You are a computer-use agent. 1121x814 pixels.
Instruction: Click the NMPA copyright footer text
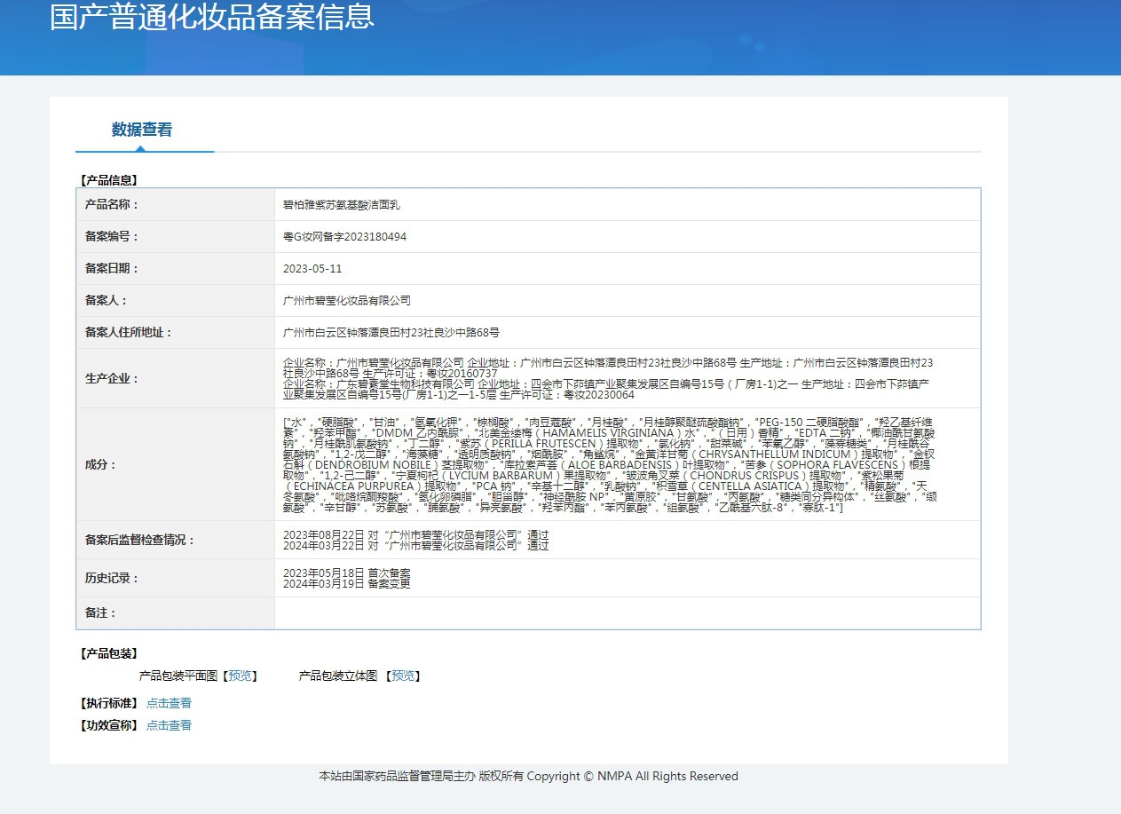click(528, 777)
